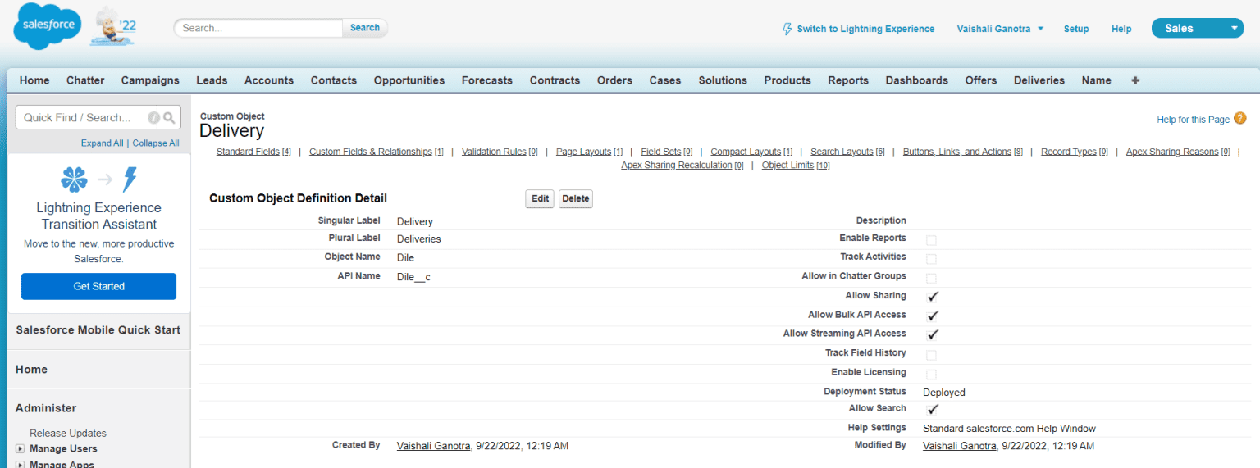
Task: Open Vaishali Ganotra user menu dropdown
Action: pos(1000,29)
